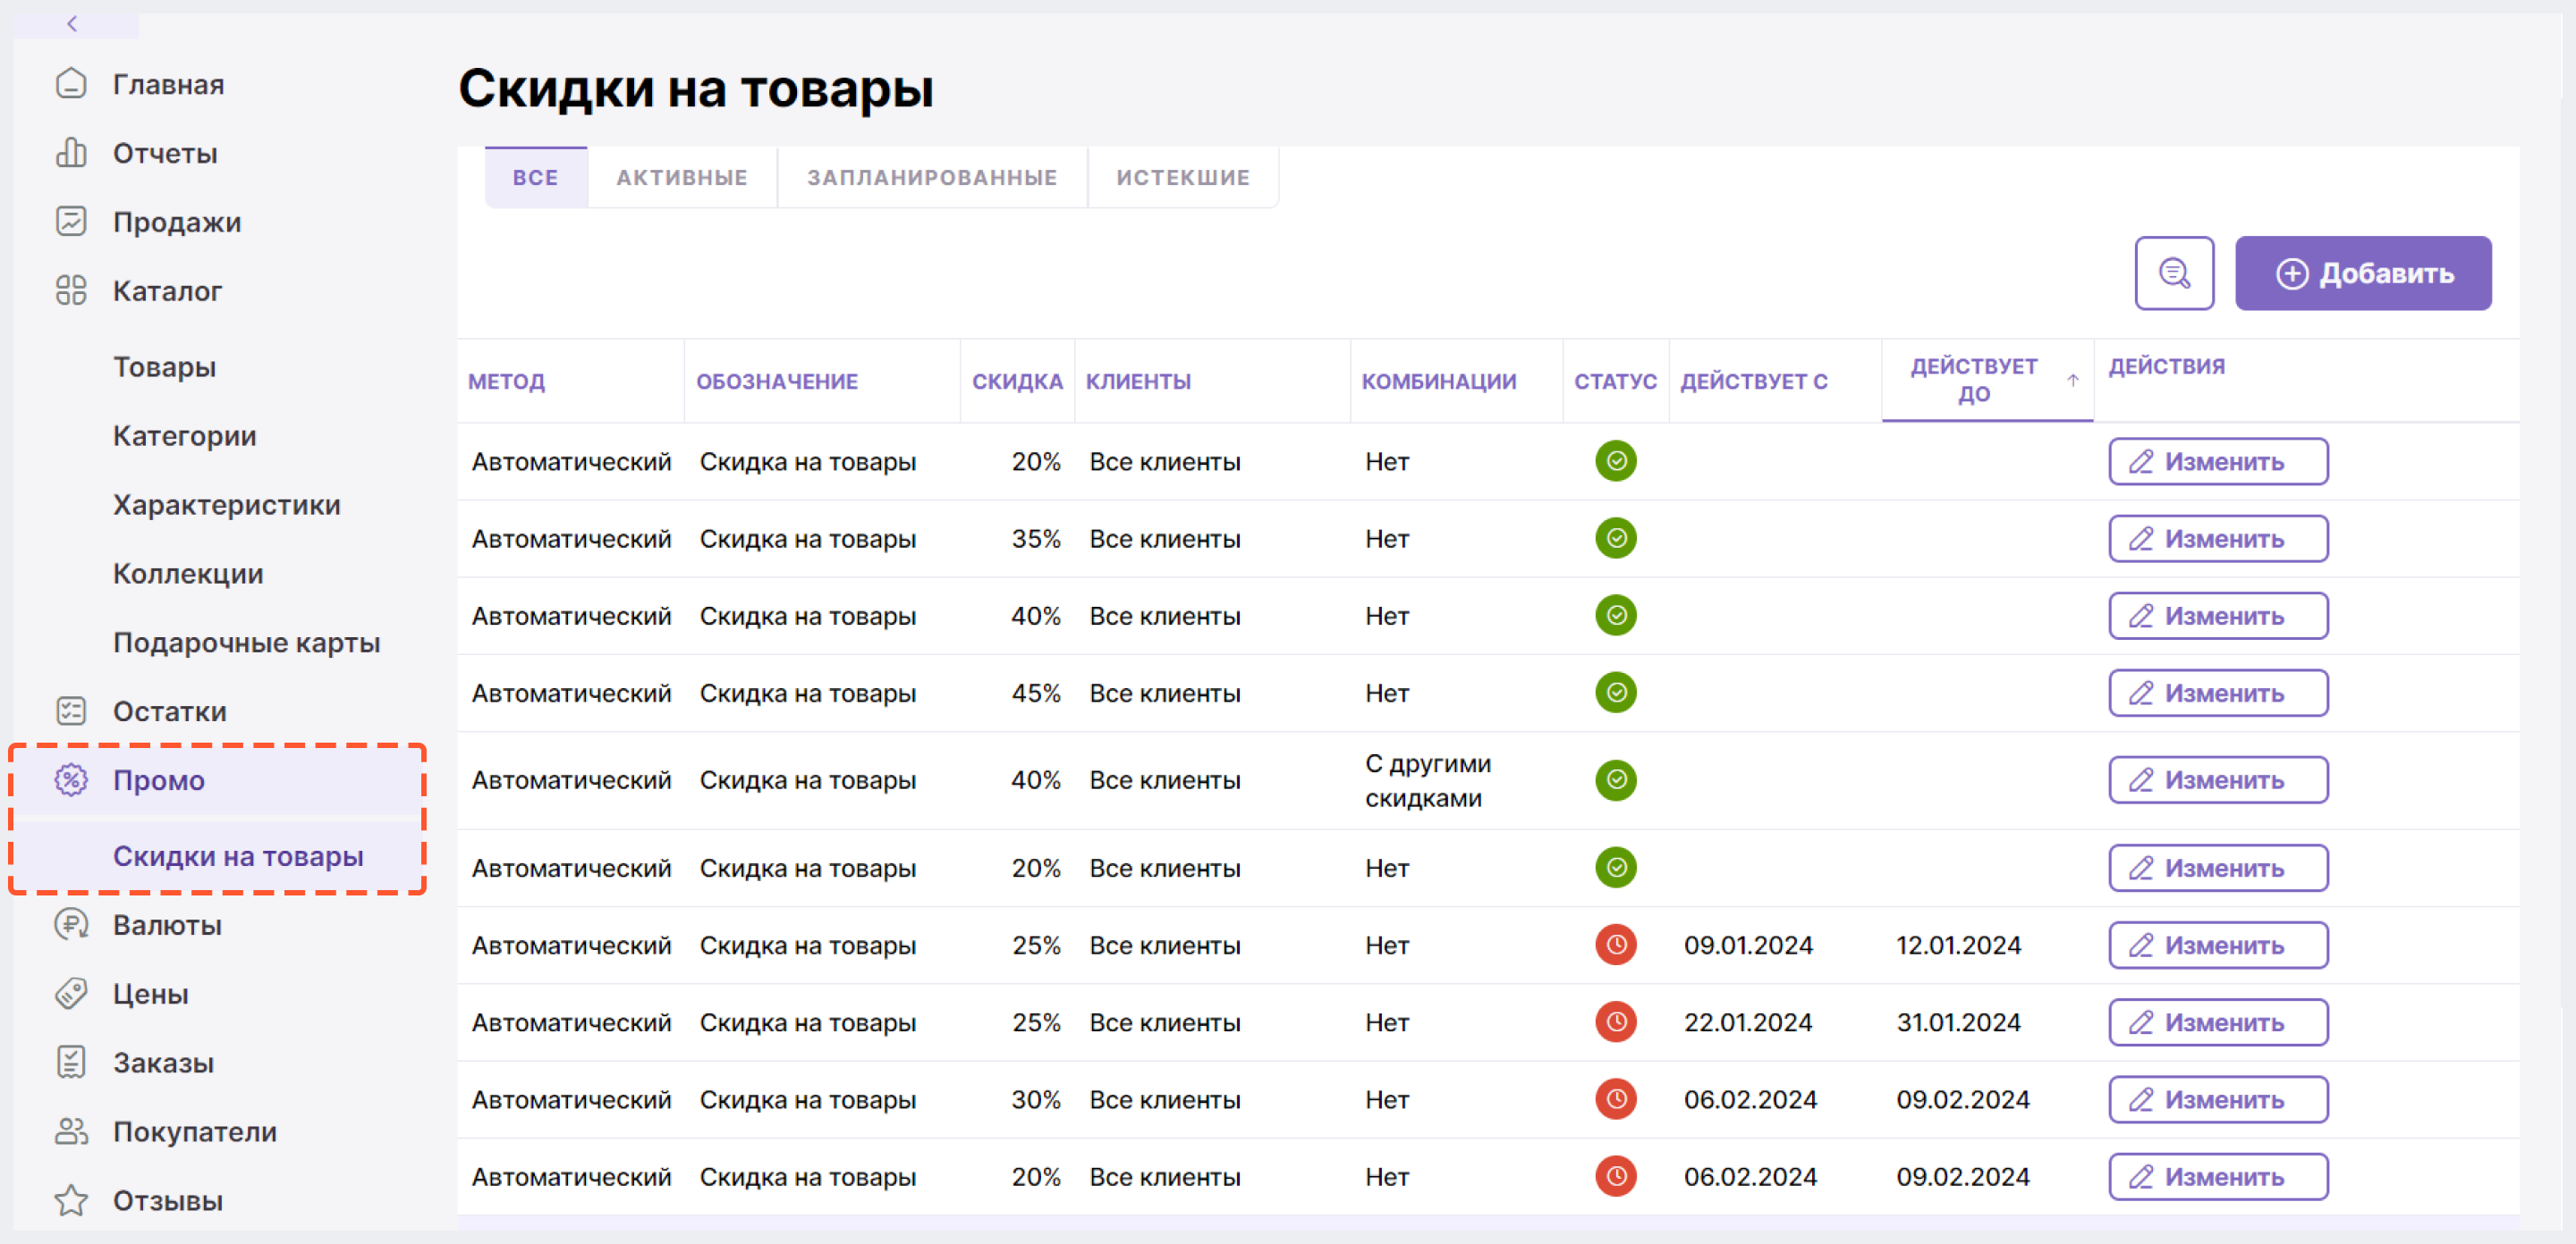Toggle the Действует до sort arrow

click(2072, 381)
